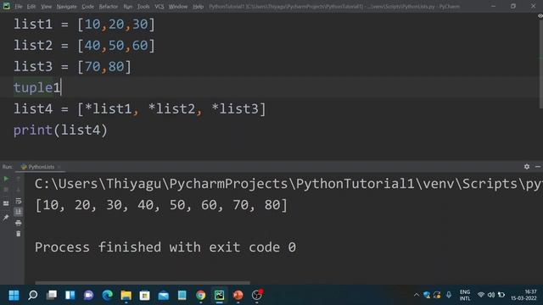Open Task View from taskbar
Viewport: 543px width, 305px height.
52,295
